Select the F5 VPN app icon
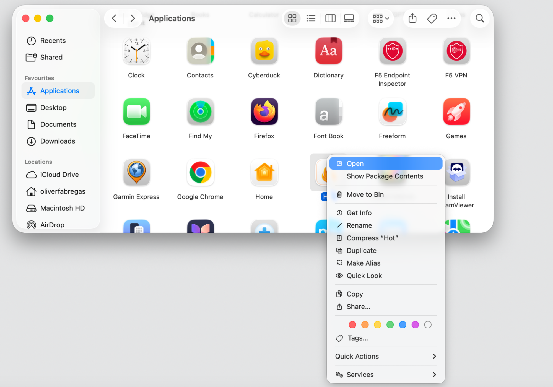Screen dimensions: 553x387 456,51
